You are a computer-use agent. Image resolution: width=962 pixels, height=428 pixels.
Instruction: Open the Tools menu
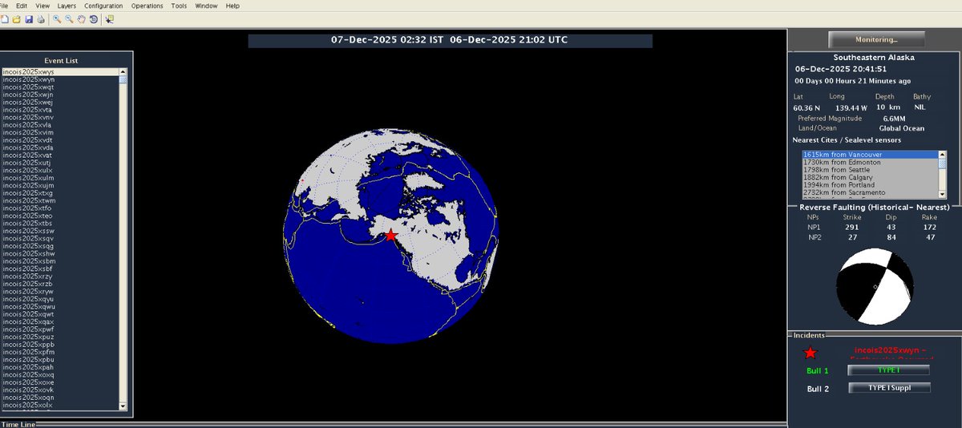coord(179,6)
